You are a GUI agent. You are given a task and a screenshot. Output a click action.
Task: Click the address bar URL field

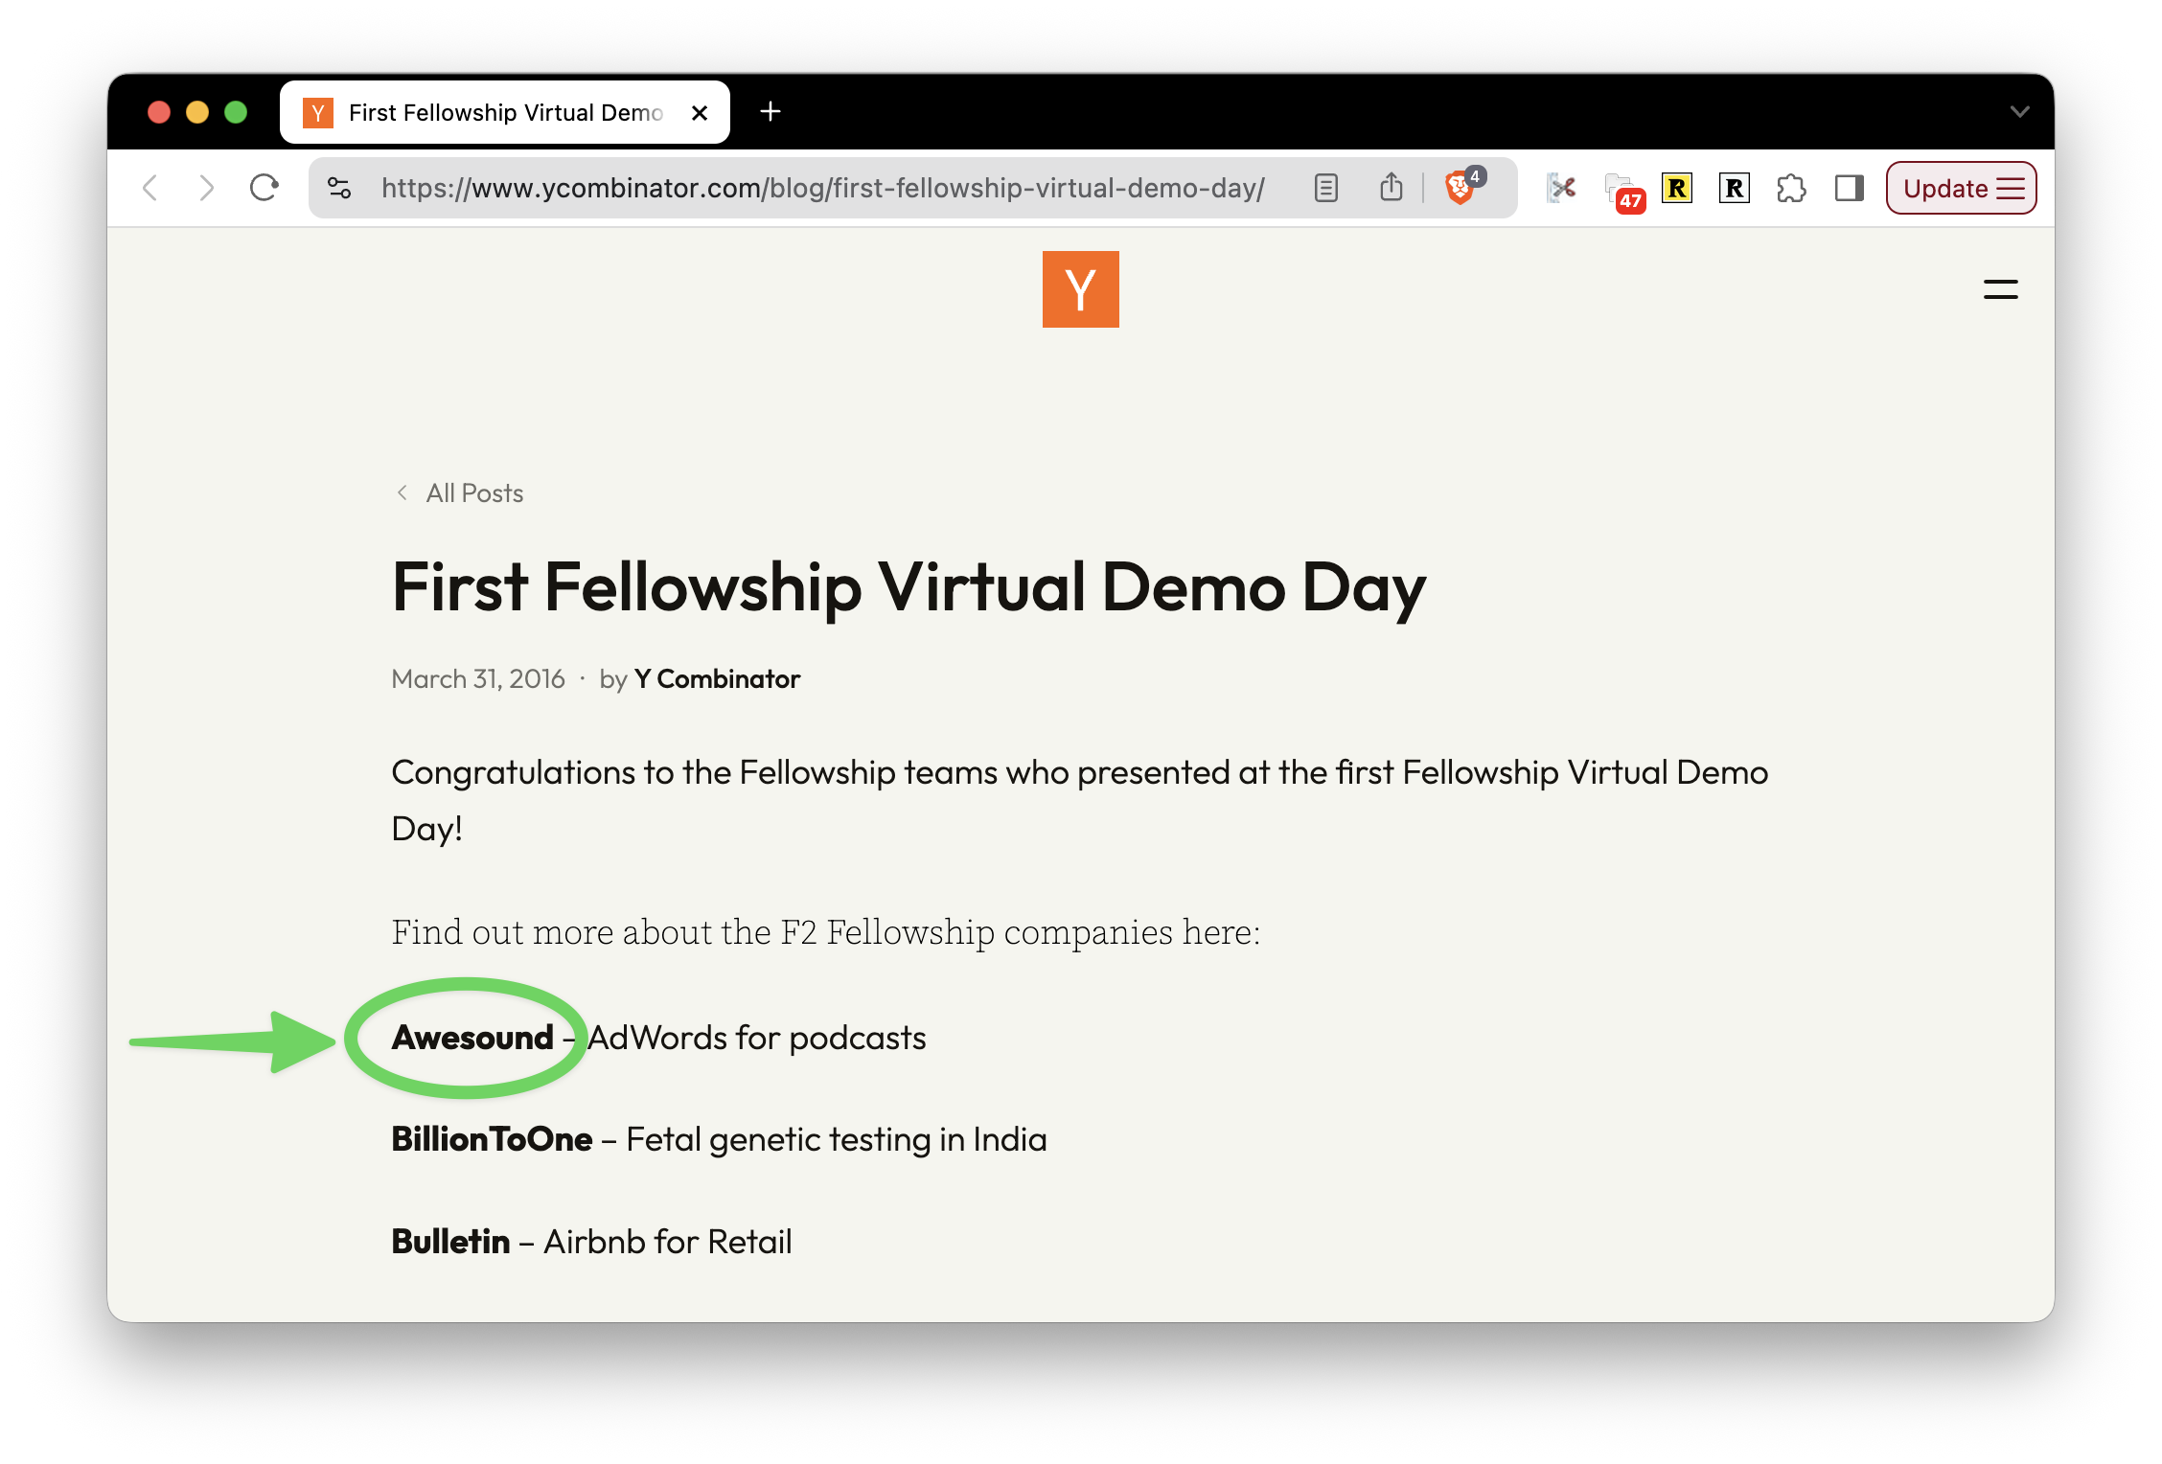point(822,188)
